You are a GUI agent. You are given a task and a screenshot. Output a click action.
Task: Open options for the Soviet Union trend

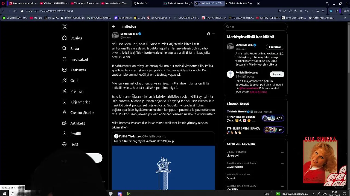click(x=282, y=164)
